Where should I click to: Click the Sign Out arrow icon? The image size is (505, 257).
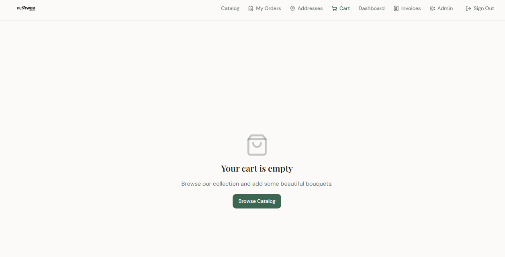point(468,8)
